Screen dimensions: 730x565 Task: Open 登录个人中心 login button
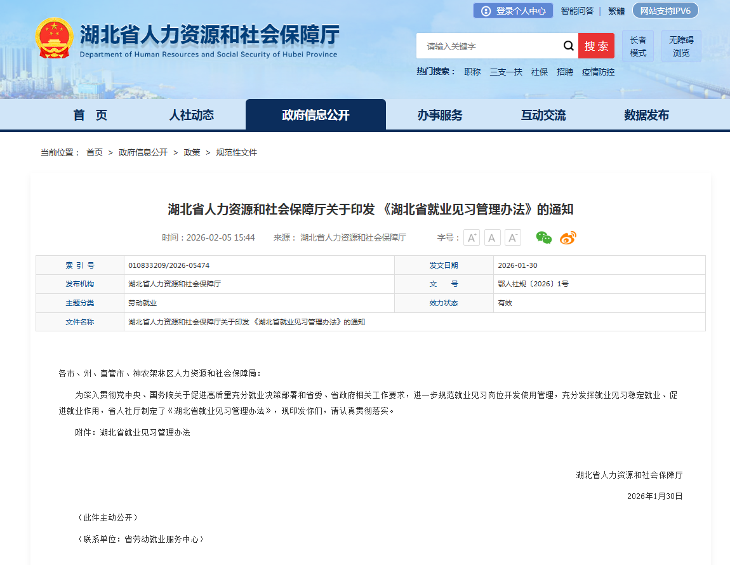513,11
